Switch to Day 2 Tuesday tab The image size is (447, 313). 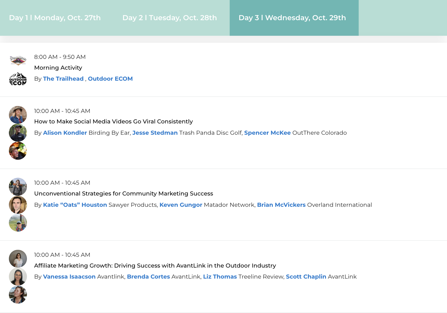tap(170, 18)
